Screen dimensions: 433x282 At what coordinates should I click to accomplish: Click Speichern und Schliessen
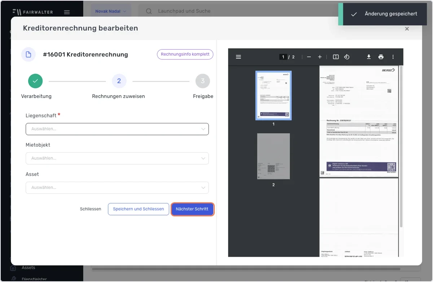pos(139,209)
